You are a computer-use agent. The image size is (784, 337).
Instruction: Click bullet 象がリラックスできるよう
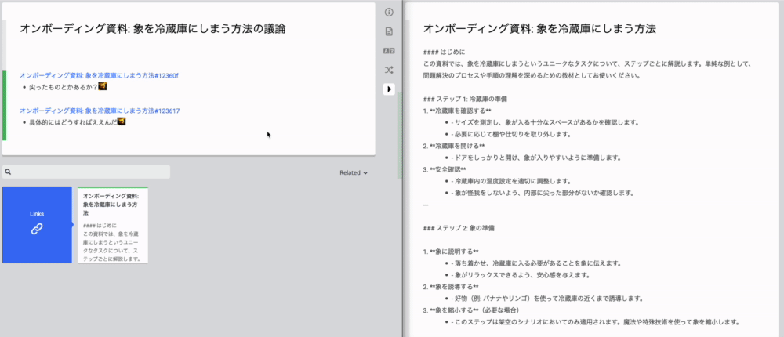[x=523, y=275]
